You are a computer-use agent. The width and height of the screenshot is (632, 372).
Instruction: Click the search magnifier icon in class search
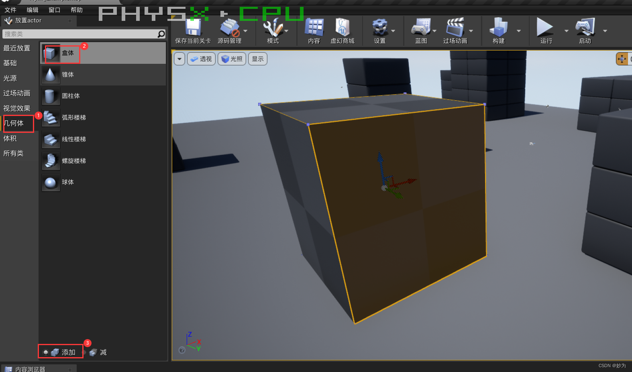(161, 34)
